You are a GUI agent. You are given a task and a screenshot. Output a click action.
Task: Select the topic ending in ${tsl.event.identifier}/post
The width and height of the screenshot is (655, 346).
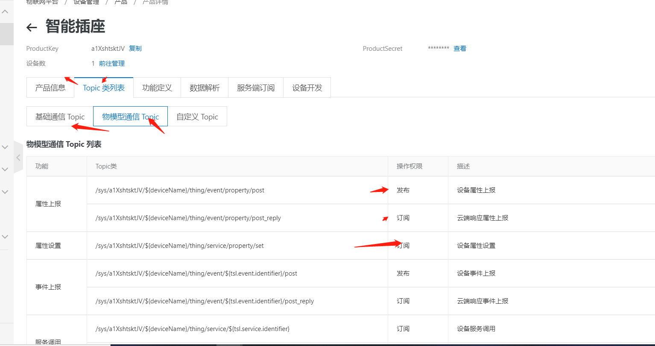point(196,273)
